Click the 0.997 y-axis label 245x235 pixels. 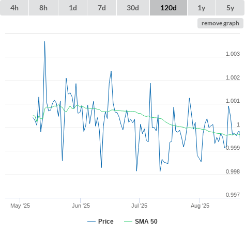coord(233,195)
